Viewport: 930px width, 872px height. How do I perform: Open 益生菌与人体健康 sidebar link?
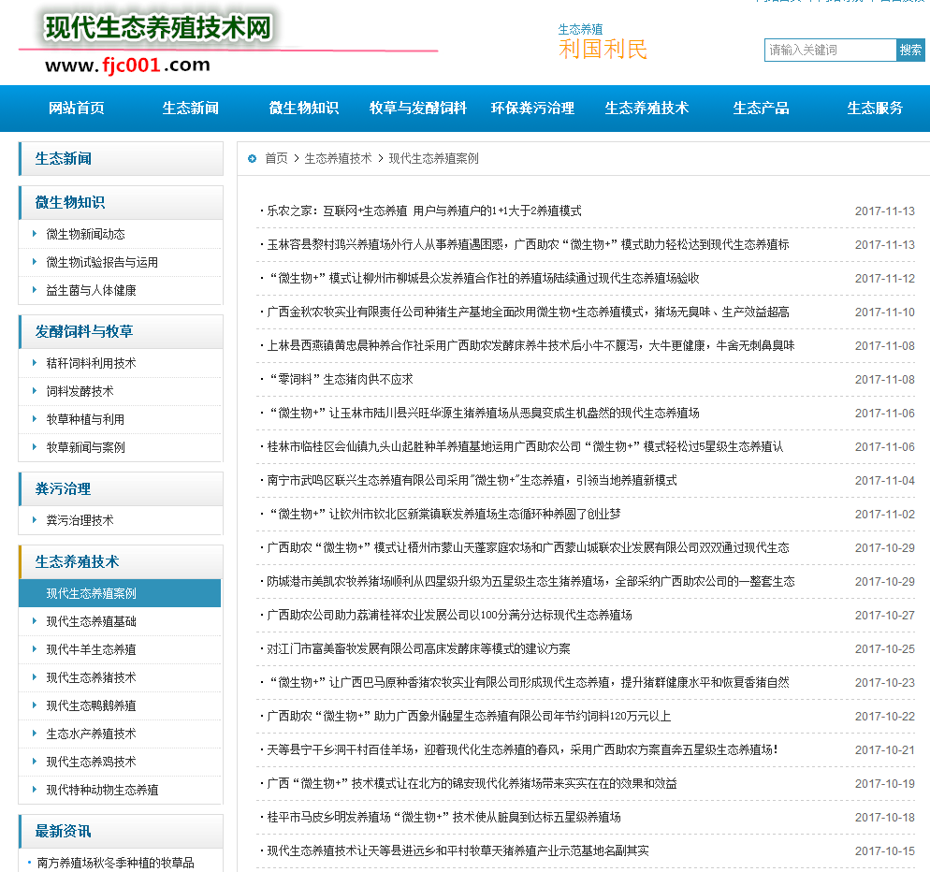click(95, 290)
